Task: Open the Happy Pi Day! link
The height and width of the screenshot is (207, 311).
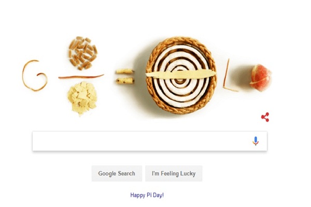Action: point(147,195)
